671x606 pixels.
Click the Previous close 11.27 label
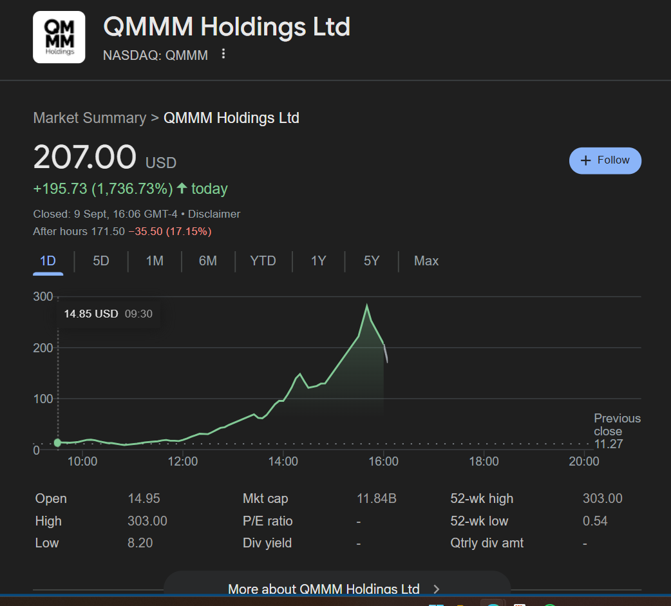[x=617, y=431]
